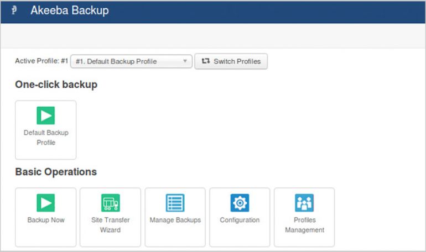Open Profiles Management people icon
This screenshot has height=252, width=426.
click(304, 203)
